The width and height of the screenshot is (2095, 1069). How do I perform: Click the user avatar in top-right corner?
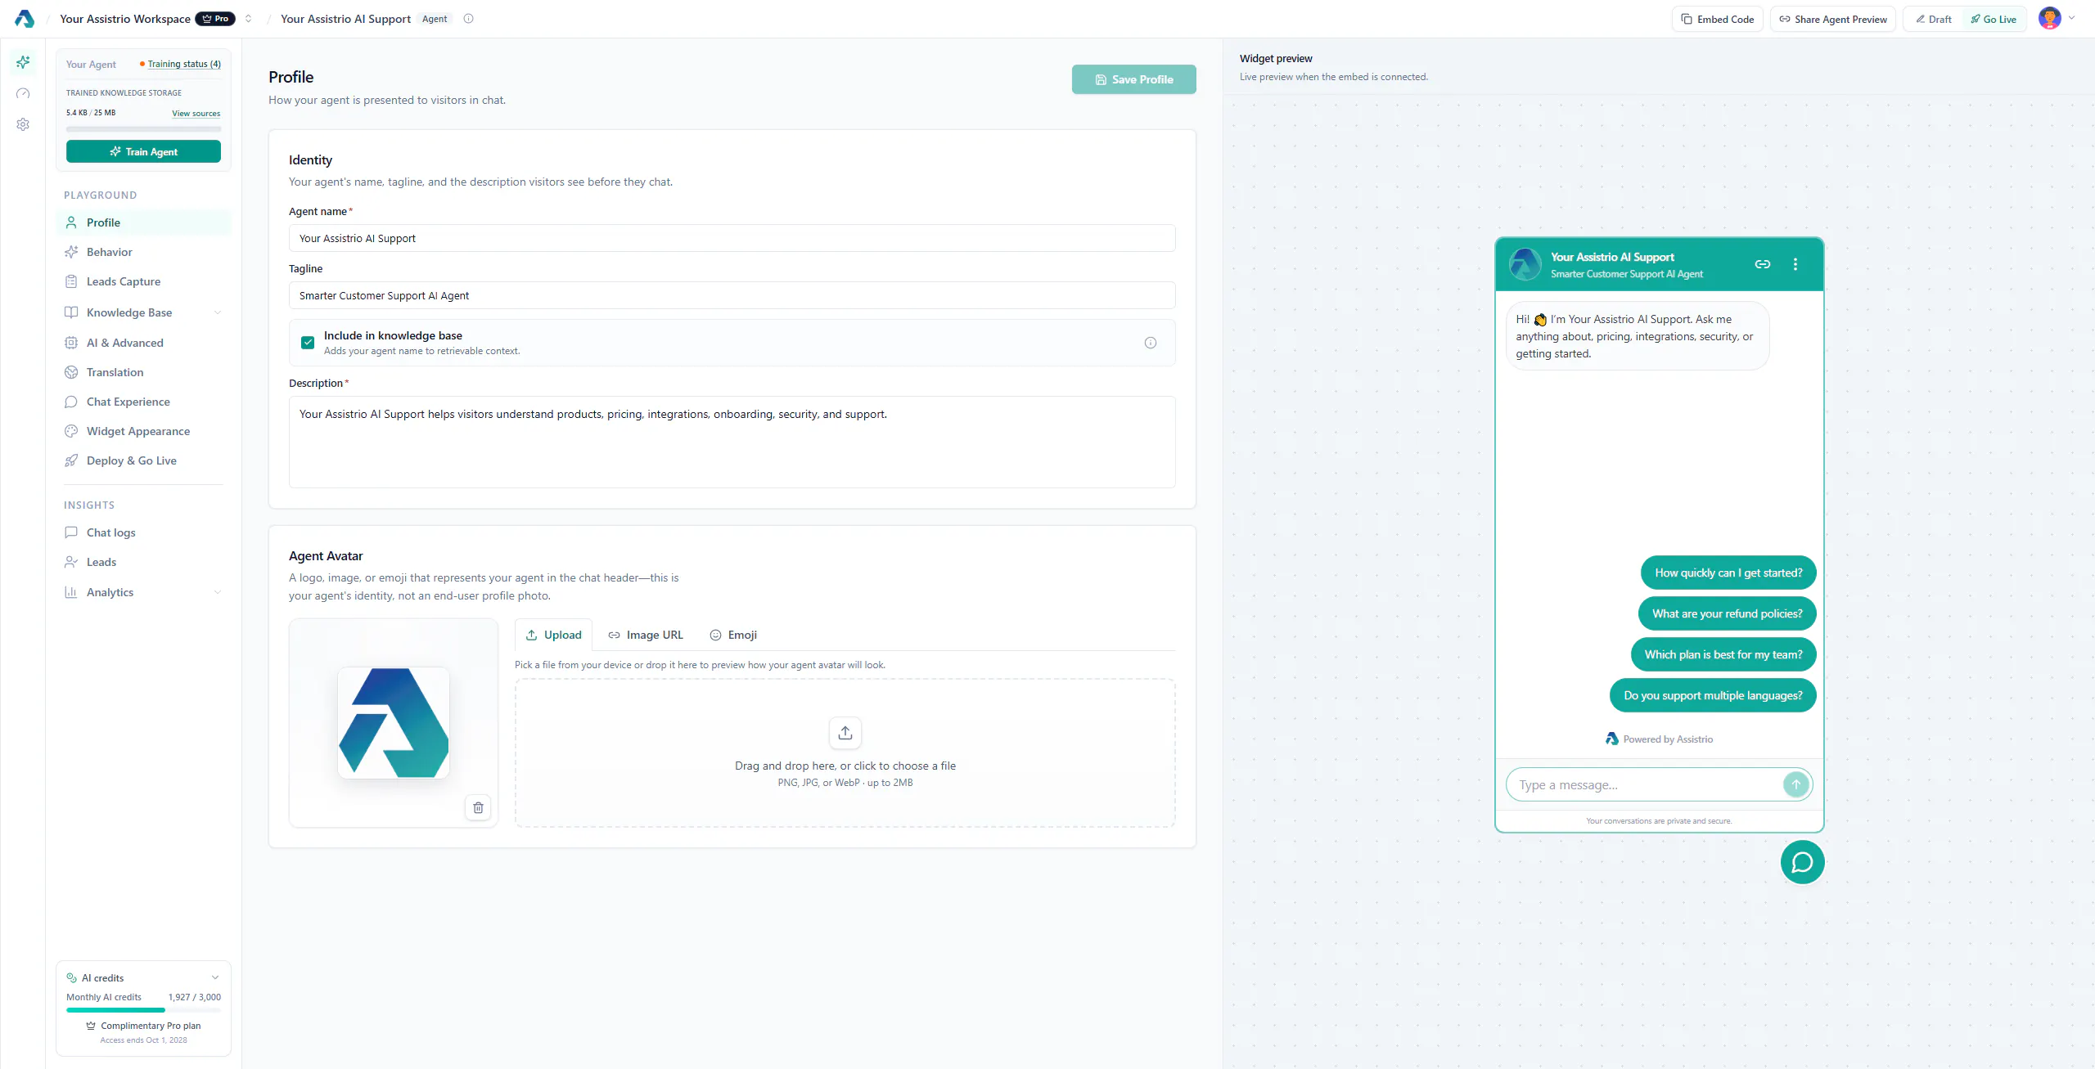(2049, 19)
